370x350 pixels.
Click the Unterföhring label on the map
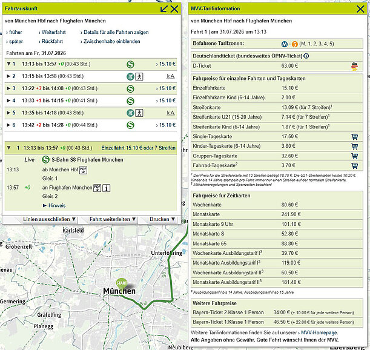click(x=167, y=253)
